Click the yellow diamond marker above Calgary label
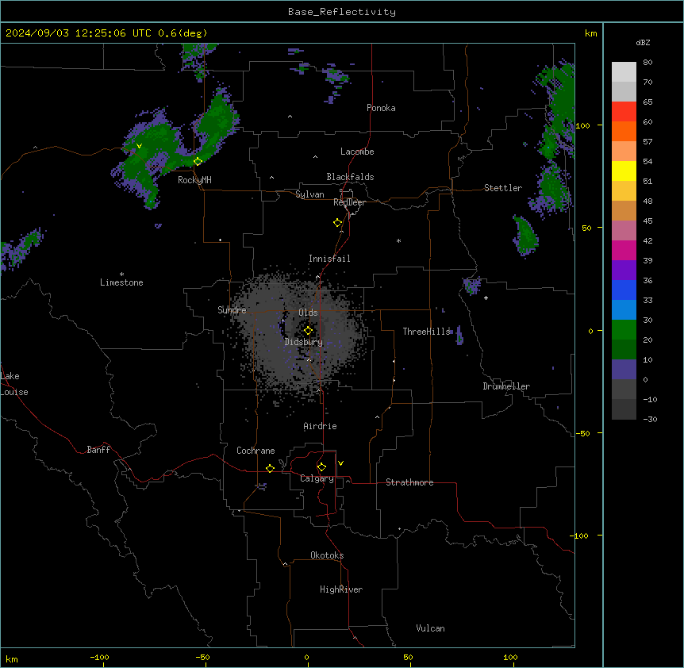 (x=321, y=467)
